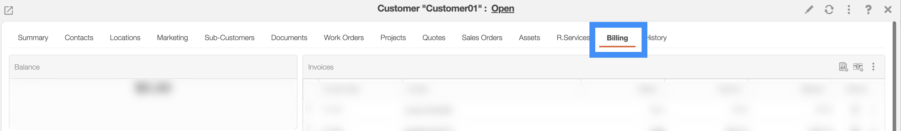
Task: View the Work Orders tab
Action: coord(343,38)
